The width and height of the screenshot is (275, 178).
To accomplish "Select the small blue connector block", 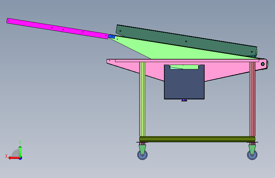I will [x=112, y=37].
